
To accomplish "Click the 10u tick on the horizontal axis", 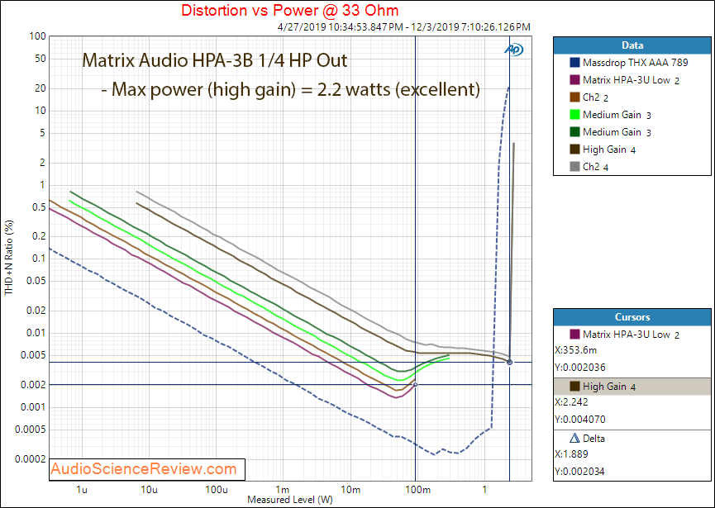I will (149, 490).
